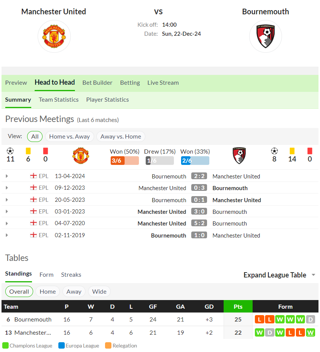Select the Away vs. Home view filter
The image size is (320, 352).
[120, 137]
